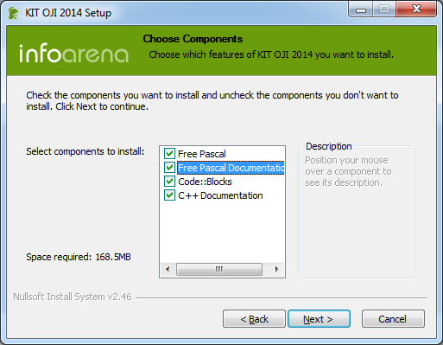443x345 pixels.
Task: Return to previous page with Back
Action: click(x=254, y=319)
